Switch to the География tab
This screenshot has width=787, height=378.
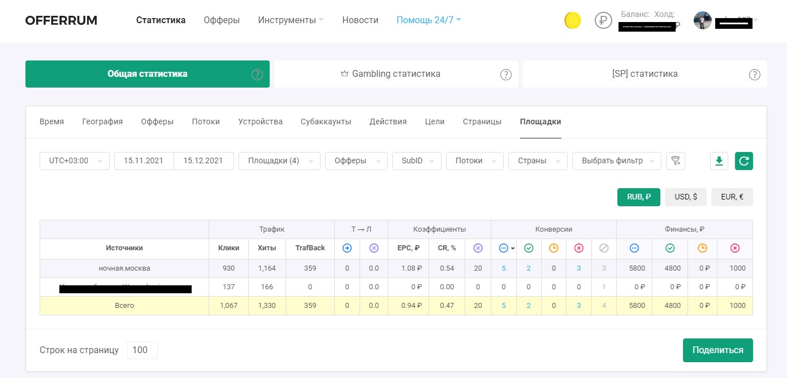[102, 121]
